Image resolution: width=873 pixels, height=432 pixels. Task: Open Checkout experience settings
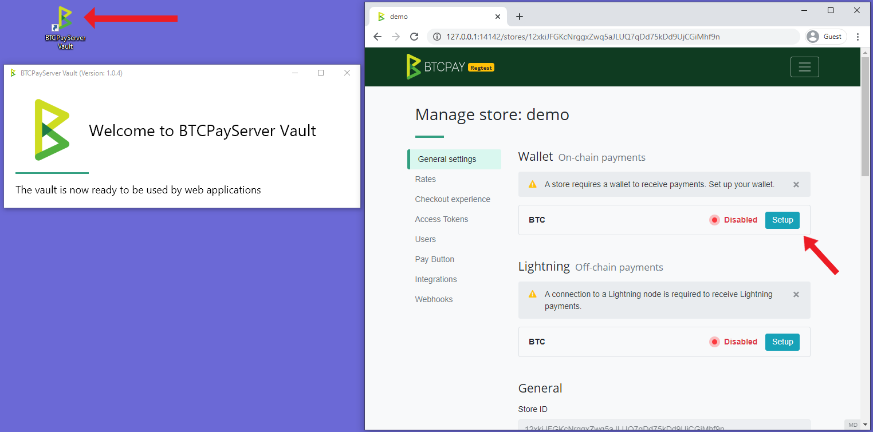453,199
